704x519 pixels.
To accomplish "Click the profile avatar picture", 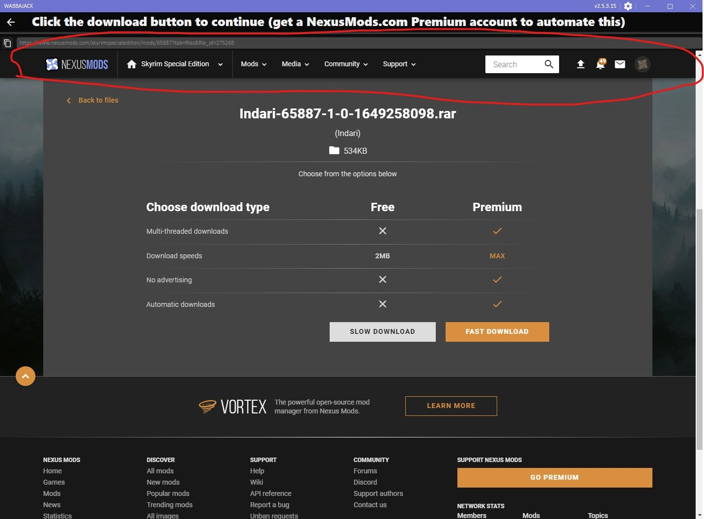I will 643,64.
